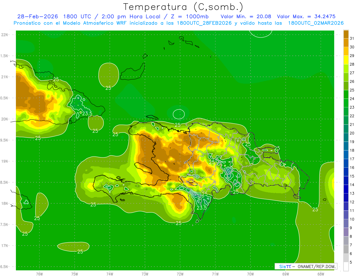
Task: Click the legend value "10"
Action: (x=352, y=219)
